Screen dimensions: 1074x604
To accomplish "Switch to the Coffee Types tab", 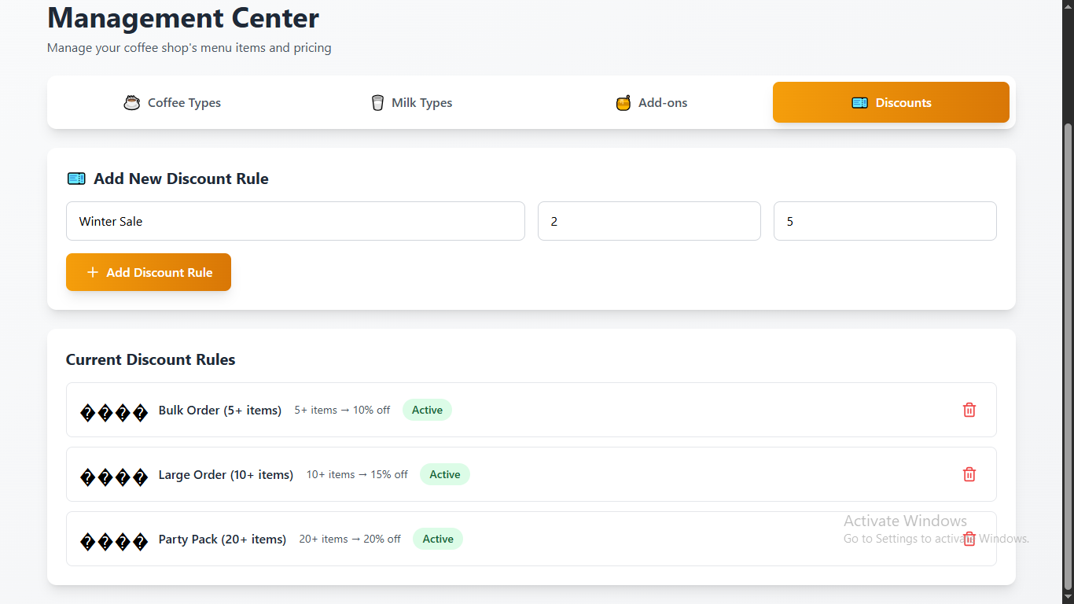I will coord(172,102).
